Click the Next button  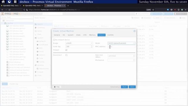[x=132, y=87]
